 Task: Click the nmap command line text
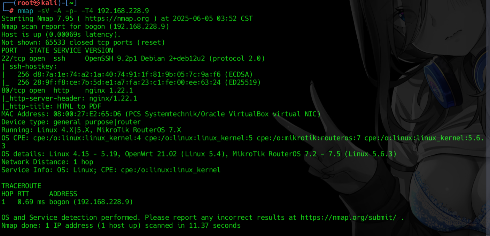(83, 11)
